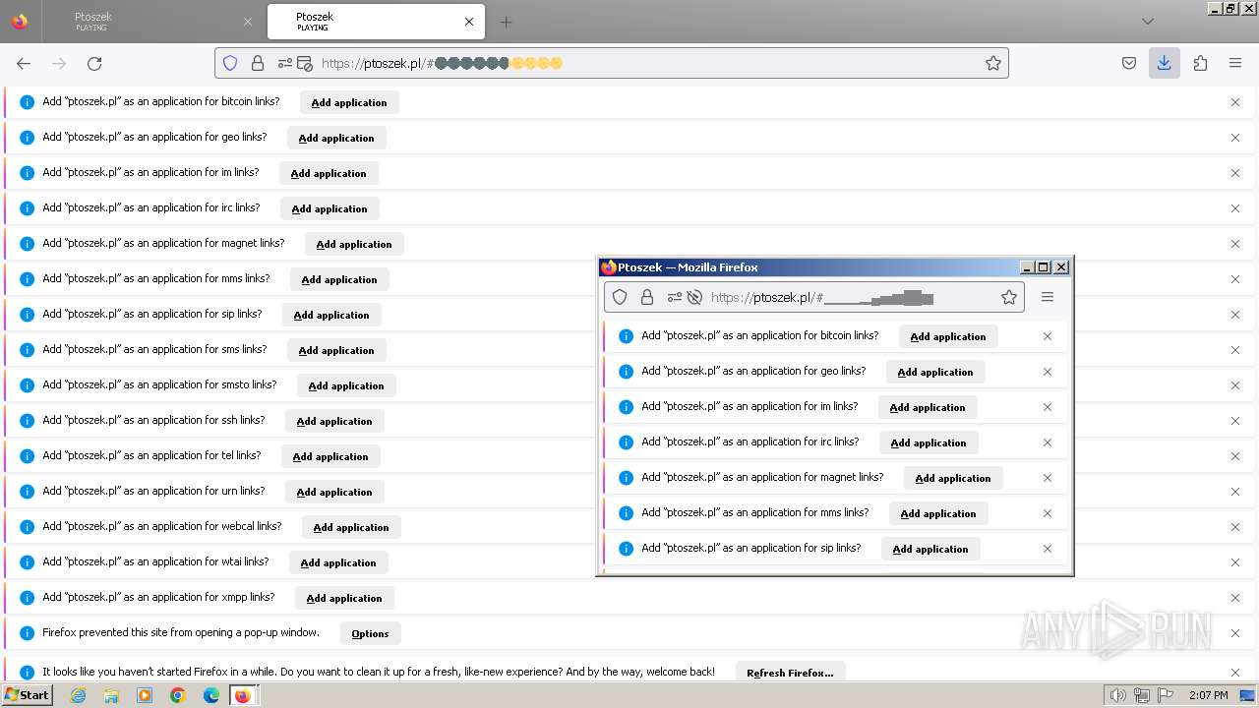1259x708 pixels.
Task: Open a new tab with plus button
Action: (506, 22)
